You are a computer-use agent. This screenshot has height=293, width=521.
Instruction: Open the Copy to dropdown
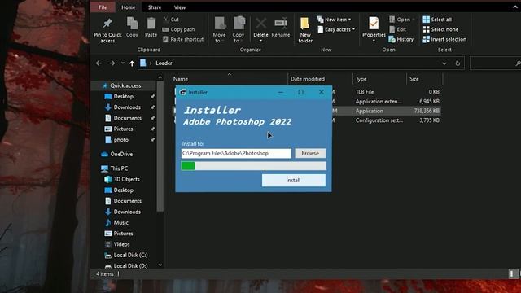coord(239,30)
